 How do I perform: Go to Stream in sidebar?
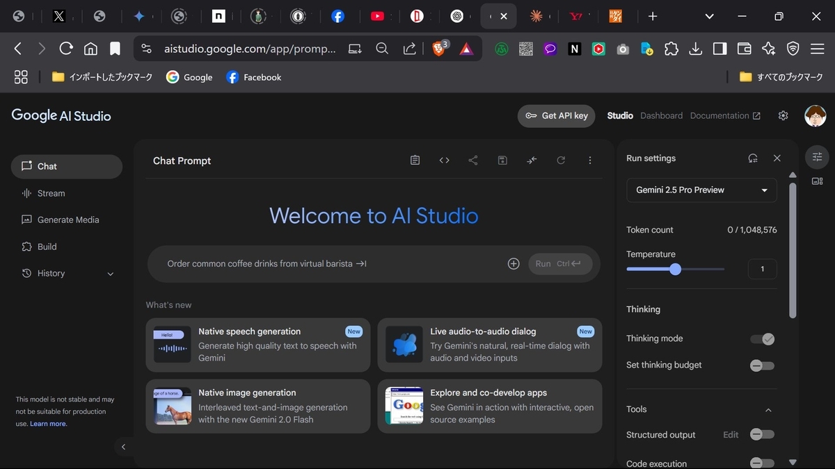point(67,193)
